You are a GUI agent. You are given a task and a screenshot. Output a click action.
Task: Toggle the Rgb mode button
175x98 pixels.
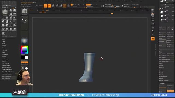(79, 5)
